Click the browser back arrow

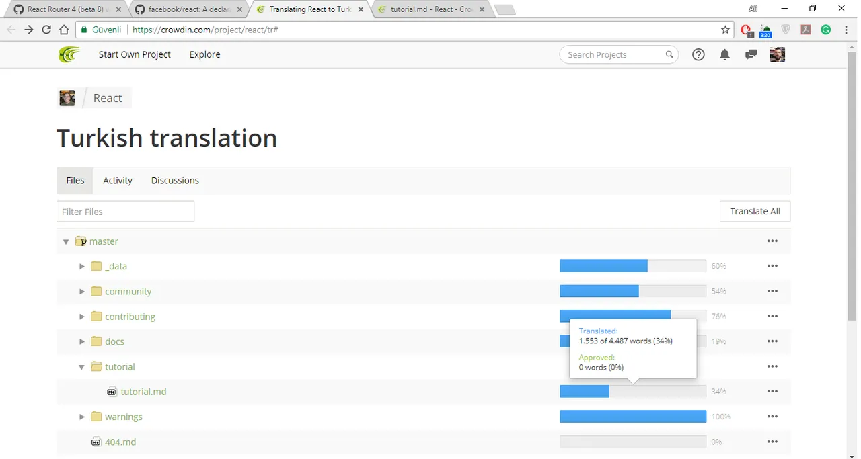tap(11, 30)
